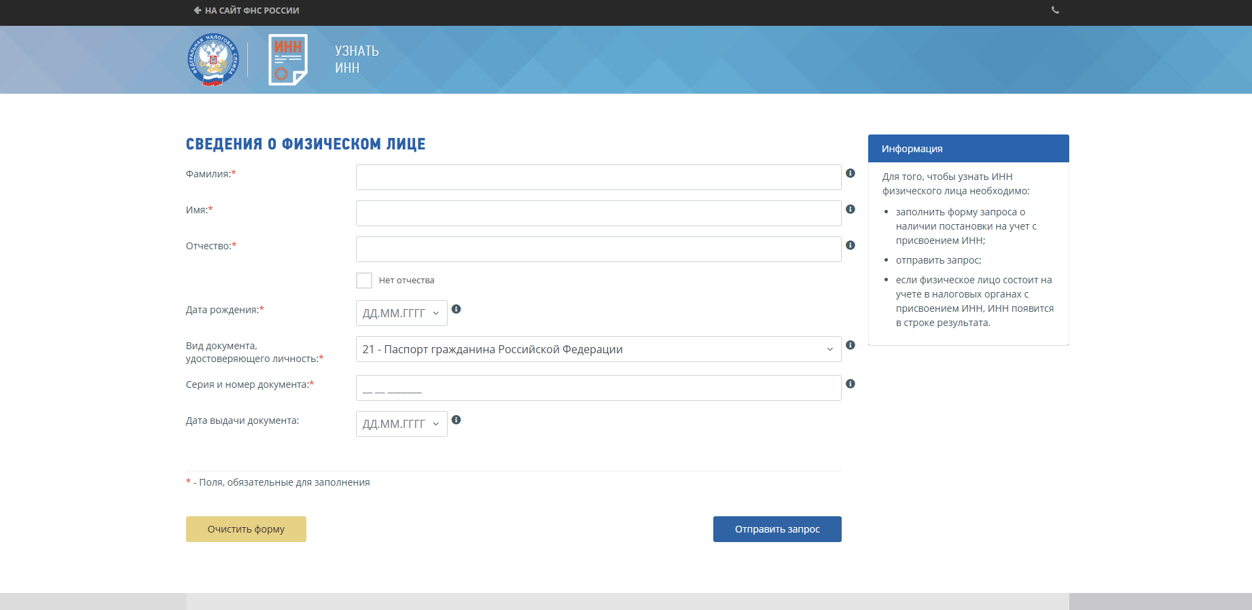The height and width of the screenshot is (610, 1252).
Task: Focus the Фамилия input field
Action: click(x=598, y=177)
